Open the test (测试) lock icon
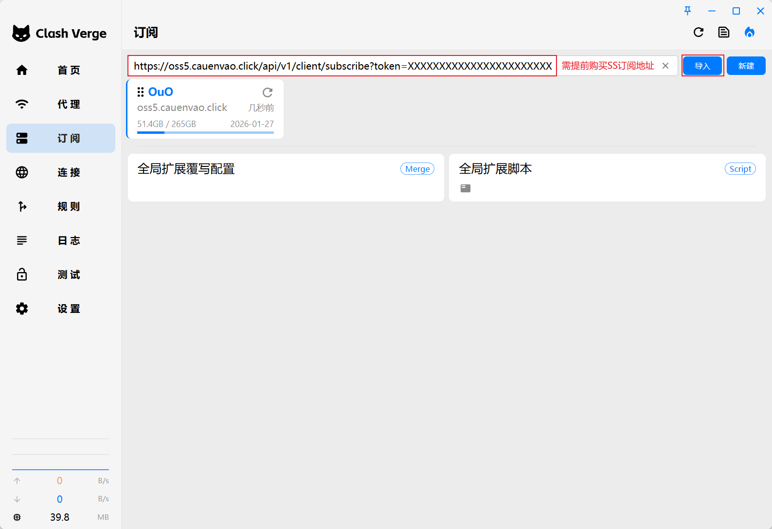The image size is (772, 529). [x=22, y=274]
